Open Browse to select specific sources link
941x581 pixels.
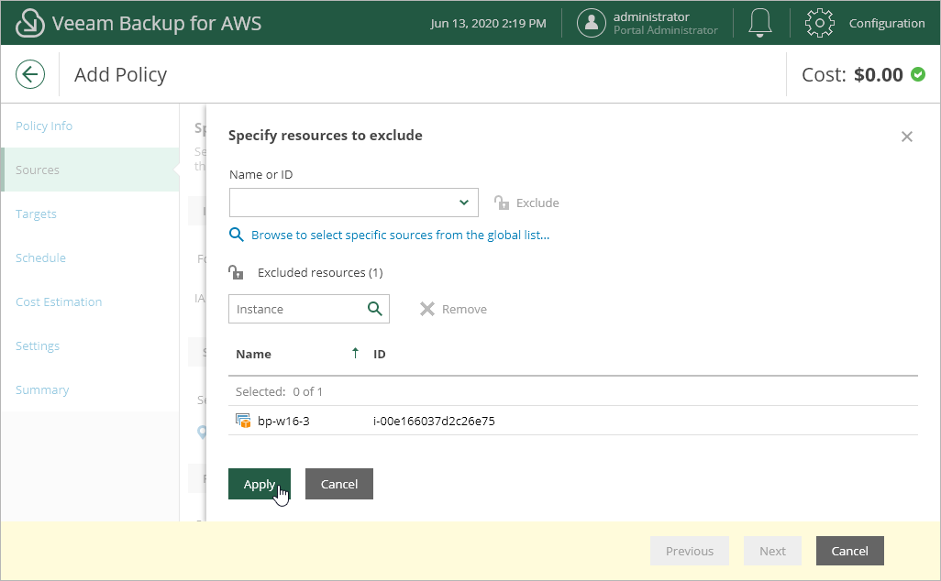click(400, 235)
